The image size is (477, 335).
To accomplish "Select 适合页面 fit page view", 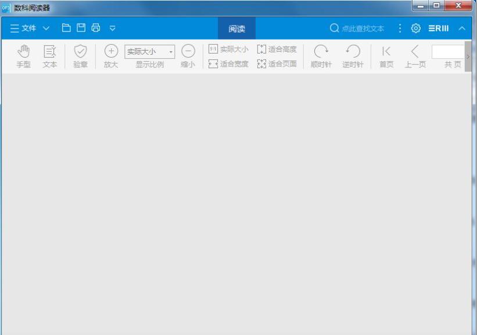I will (x=277, y=63).
